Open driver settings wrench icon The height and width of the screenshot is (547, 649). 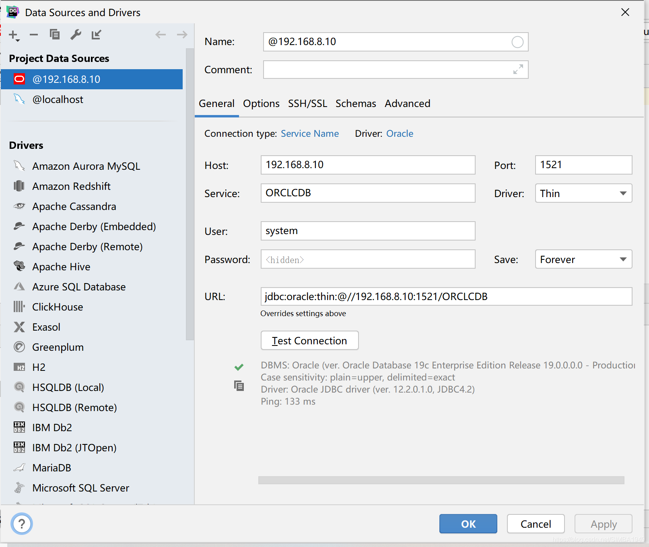76,35
